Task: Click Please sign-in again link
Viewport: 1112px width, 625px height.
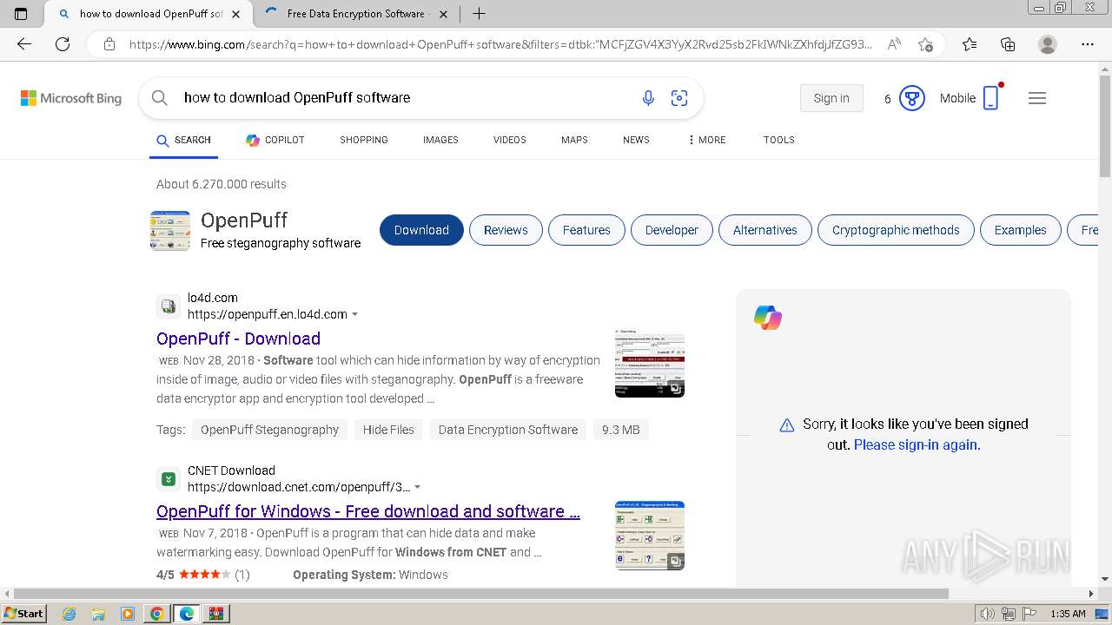Action: click(x=917, y=444)
